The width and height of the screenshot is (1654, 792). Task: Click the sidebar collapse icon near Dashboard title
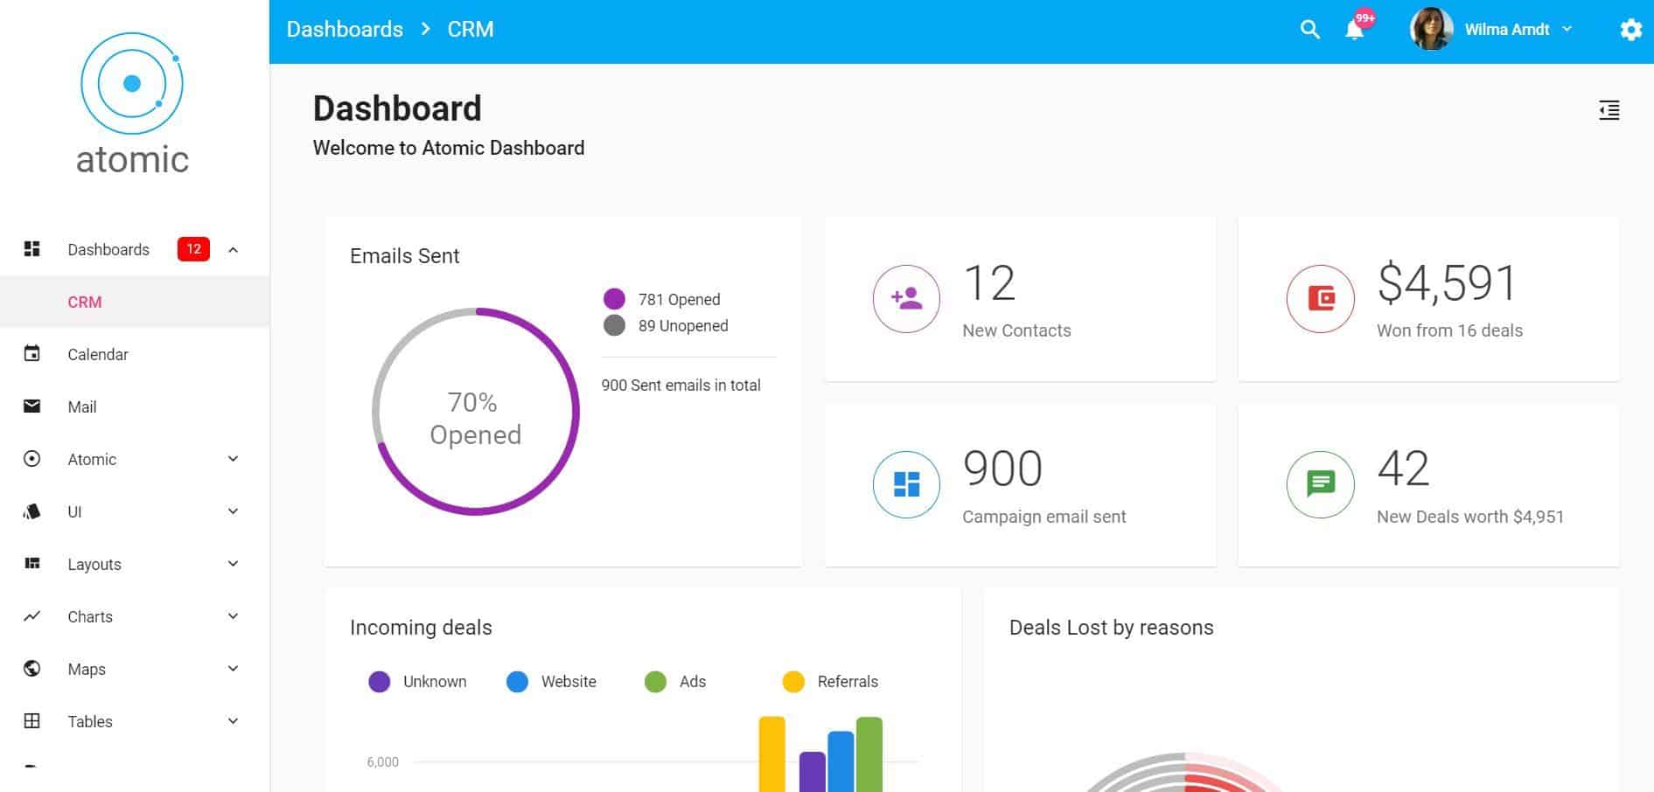click(x=1609, y=110)
